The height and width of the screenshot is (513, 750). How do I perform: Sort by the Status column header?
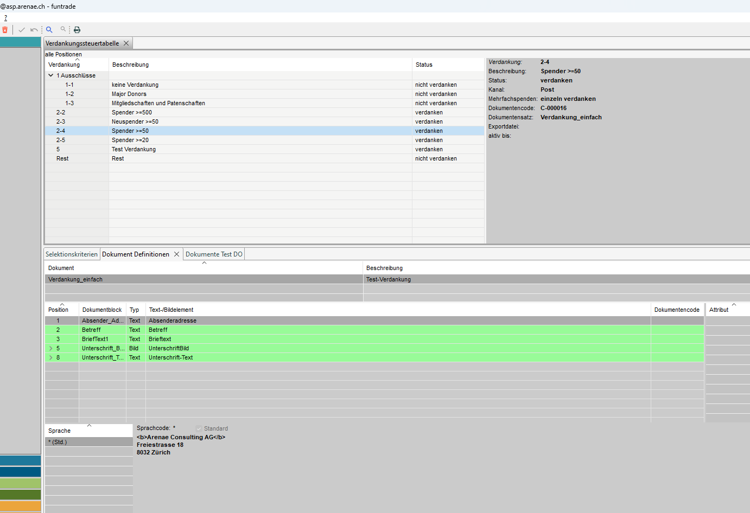tap(424, 65)
